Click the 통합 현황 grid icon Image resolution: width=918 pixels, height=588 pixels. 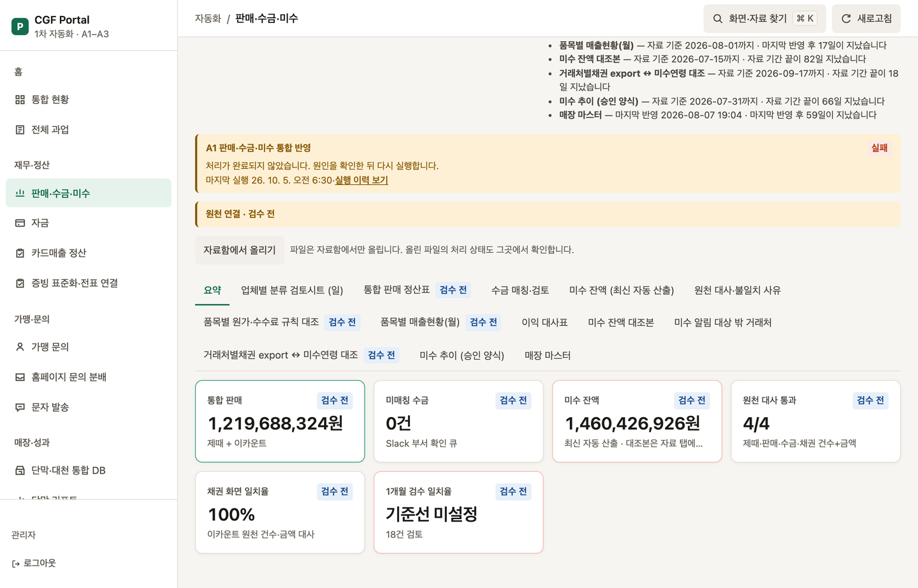click(20, 99)
